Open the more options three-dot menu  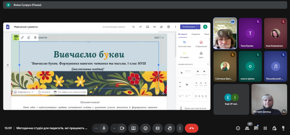click(x=180, y=128)
